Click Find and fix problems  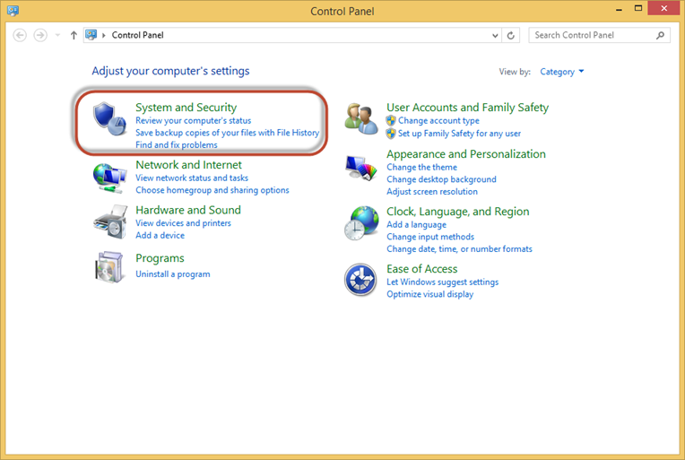click(176, 144)
